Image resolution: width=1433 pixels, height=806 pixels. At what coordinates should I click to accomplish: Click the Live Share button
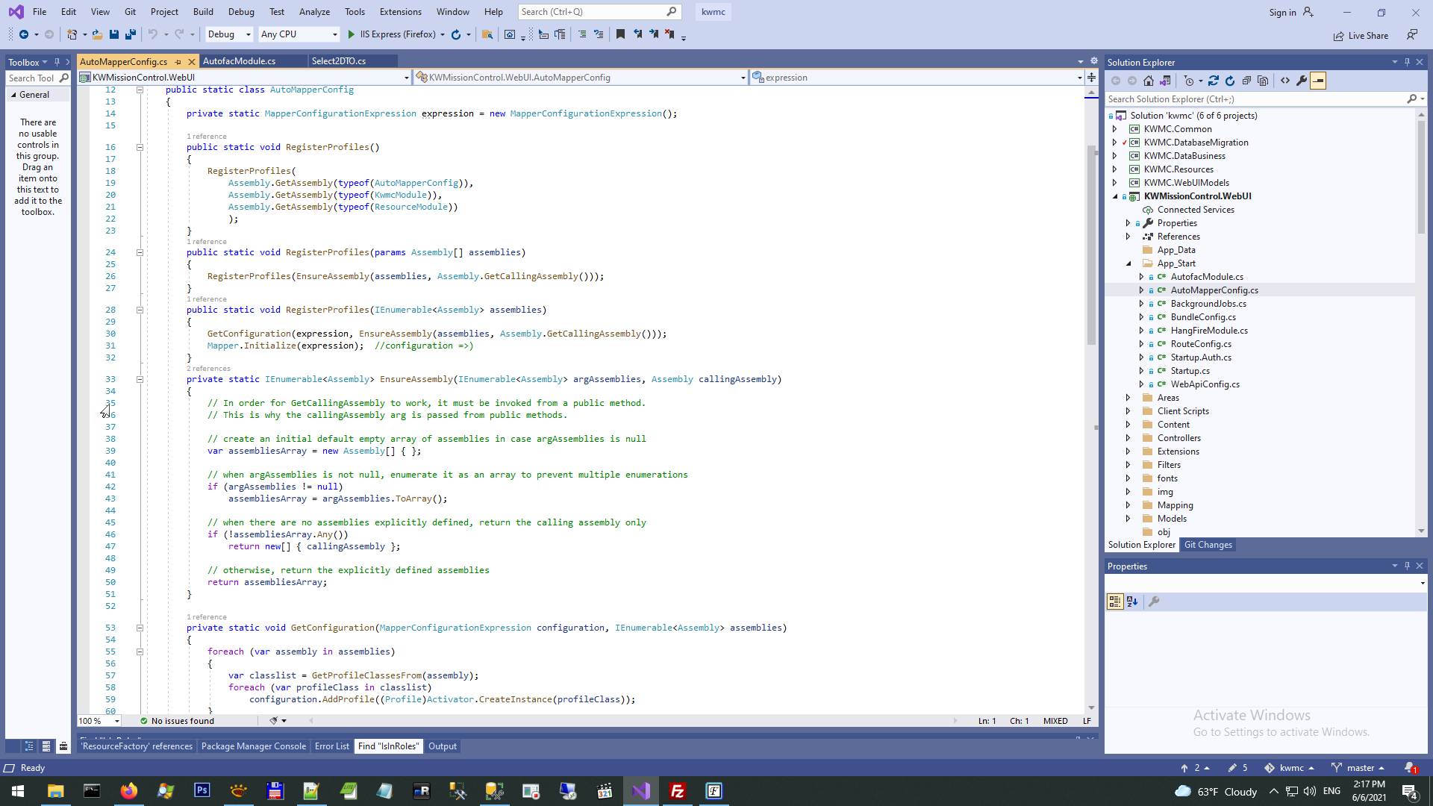(x=1361, y=36)
